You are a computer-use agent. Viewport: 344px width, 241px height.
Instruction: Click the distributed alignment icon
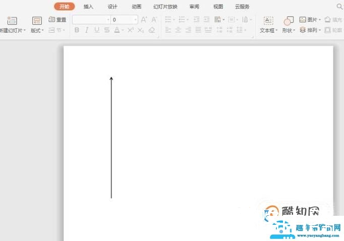point(208,30)
